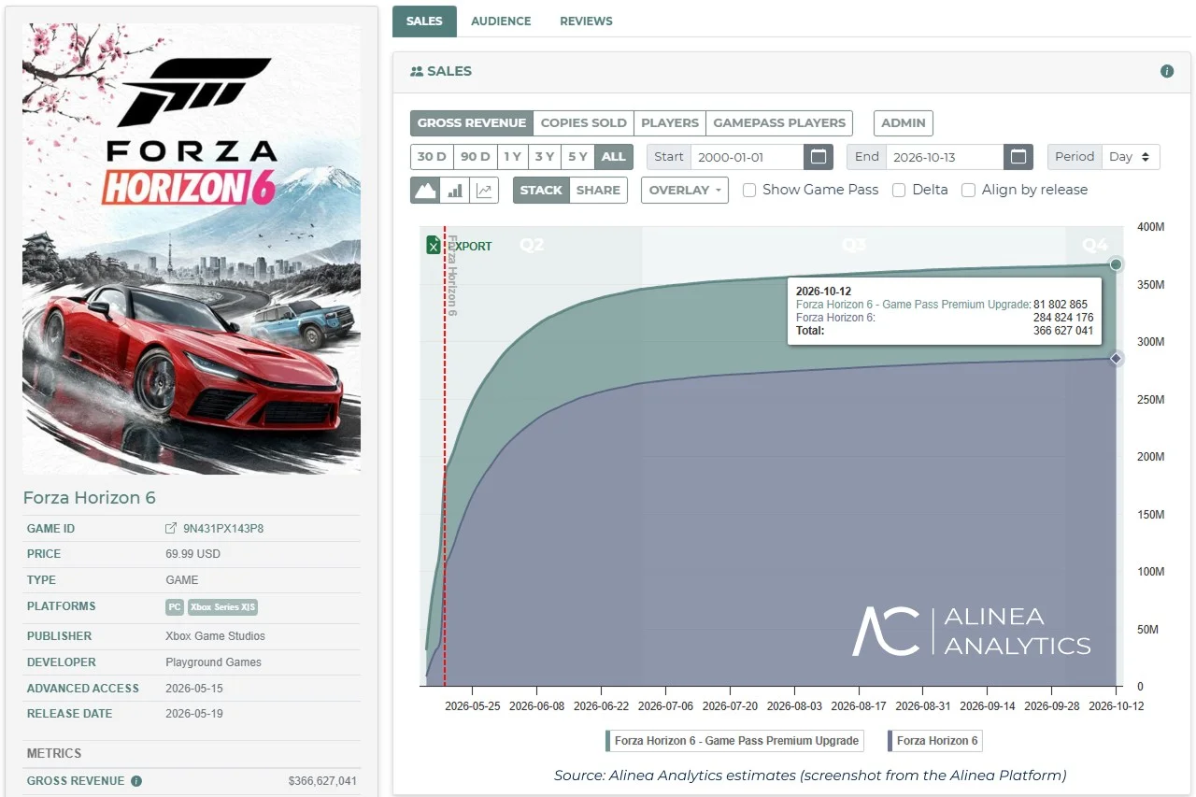The image size is (1196, 797).
Task: Set range to ALL
Action: (614, 157)
